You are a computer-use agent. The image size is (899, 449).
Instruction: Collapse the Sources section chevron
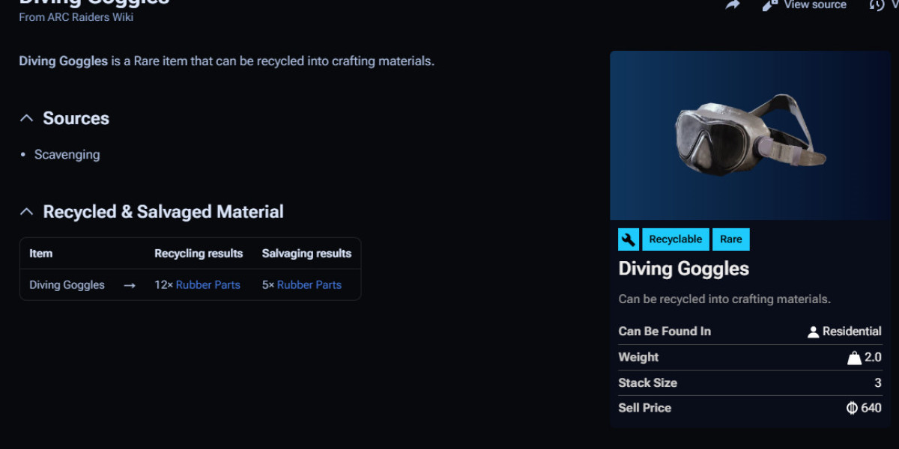tap(26, 117)
